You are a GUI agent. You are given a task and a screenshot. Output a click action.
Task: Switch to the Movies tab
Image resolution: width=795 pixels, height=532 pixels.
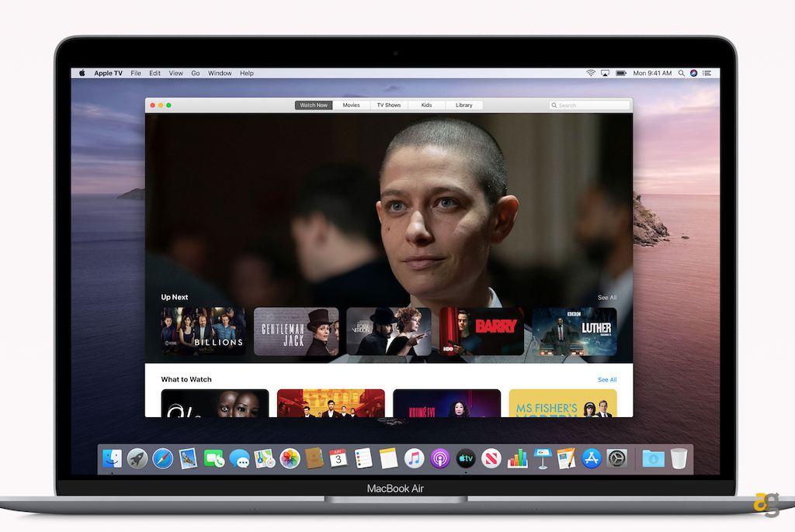pos(352,105)
